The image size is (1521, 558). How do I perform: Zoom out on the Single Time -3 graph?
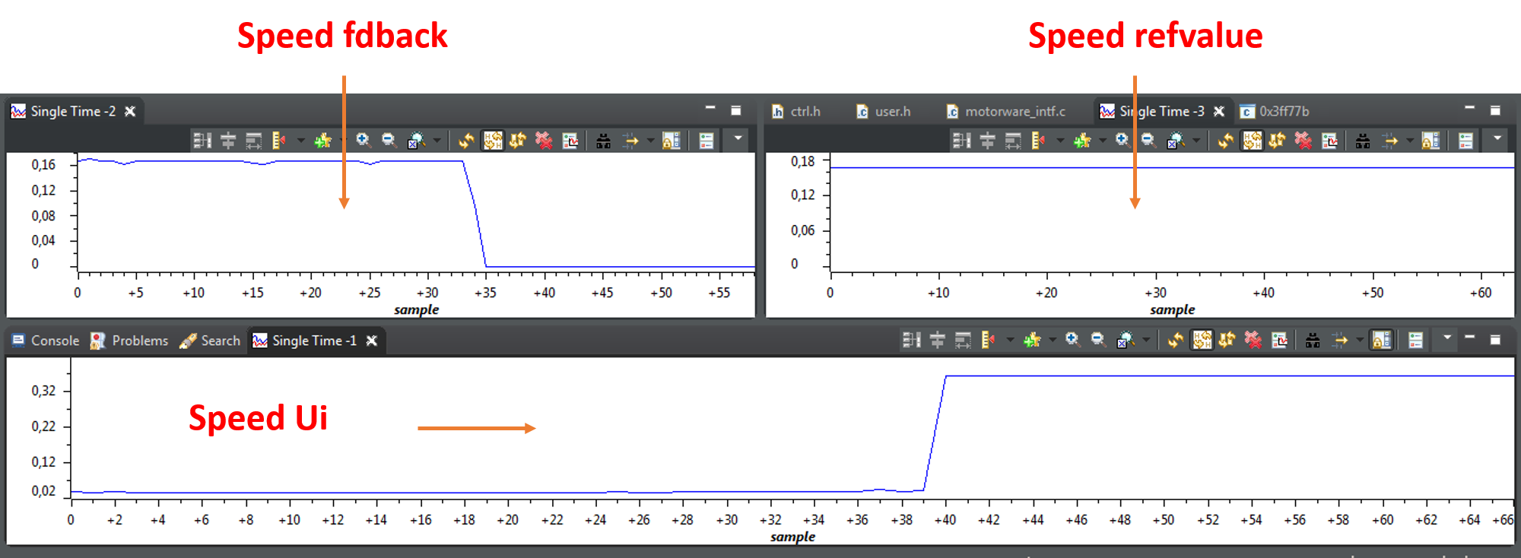pyautogui.click(x=1148, y=140)
